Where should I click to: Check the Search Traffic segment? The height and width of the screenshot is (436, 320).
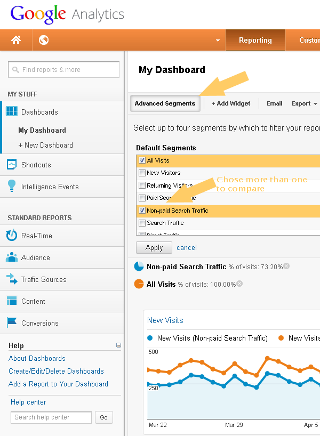(x=142, y=223)
